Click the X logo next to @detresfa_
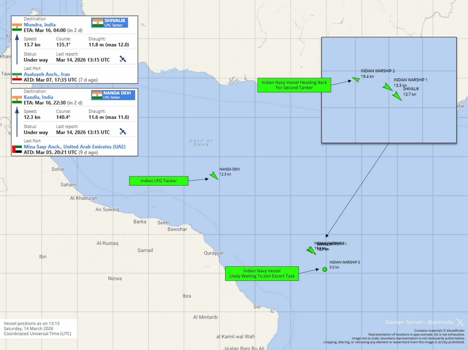468x350 pixels. point(460,322)
